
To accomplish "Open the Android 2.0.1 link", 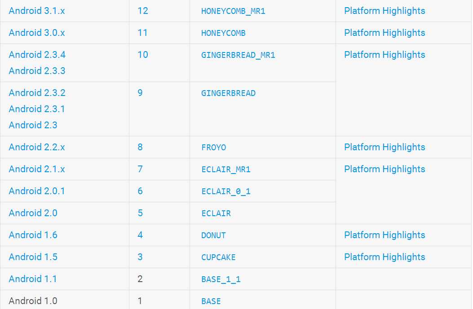I will click(x=37, y=191).
